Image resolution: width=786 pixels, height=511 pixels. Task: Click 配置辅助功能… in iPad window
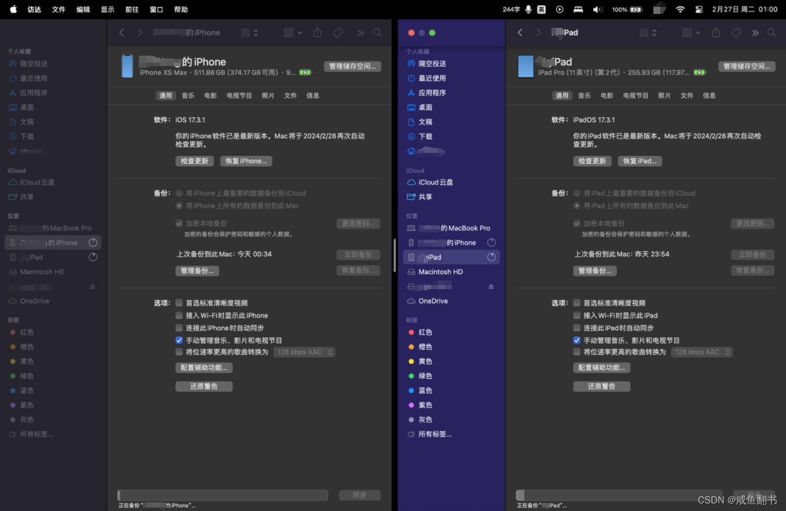point(602,368)
